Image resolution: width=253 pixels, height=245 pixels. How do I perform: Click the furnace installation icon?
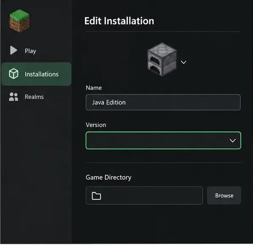162,59
